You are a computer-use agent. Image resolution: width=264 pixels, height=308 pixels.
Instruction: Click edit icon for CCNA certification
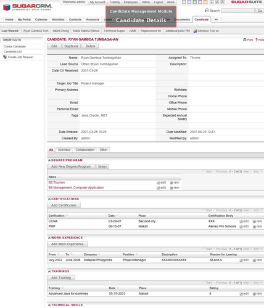click(x=241, y=222)
